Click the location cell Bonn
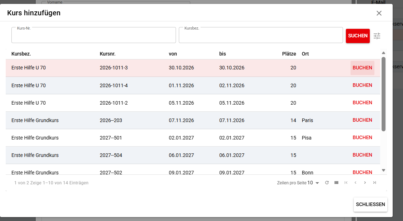403x221 pixels. pos(307,173)
